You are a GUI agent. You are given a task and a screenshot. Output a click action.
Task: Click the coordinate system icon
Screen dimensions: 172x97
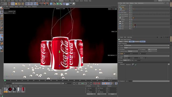(37, 4)
